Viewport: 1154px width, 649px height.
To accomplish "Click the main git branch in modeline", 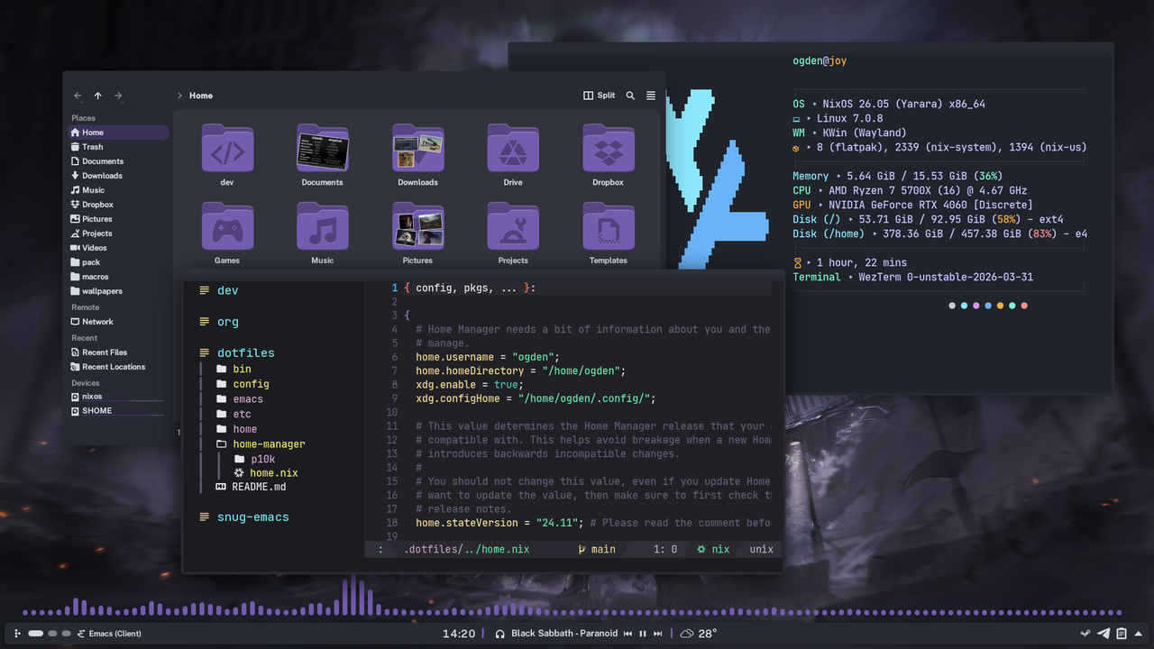I will [x=597, y=549].
